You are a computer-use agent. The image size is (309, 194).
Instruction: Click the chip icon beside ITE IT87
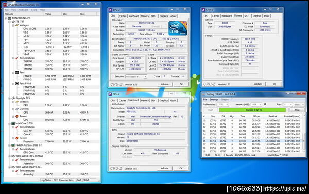(13, 22)
